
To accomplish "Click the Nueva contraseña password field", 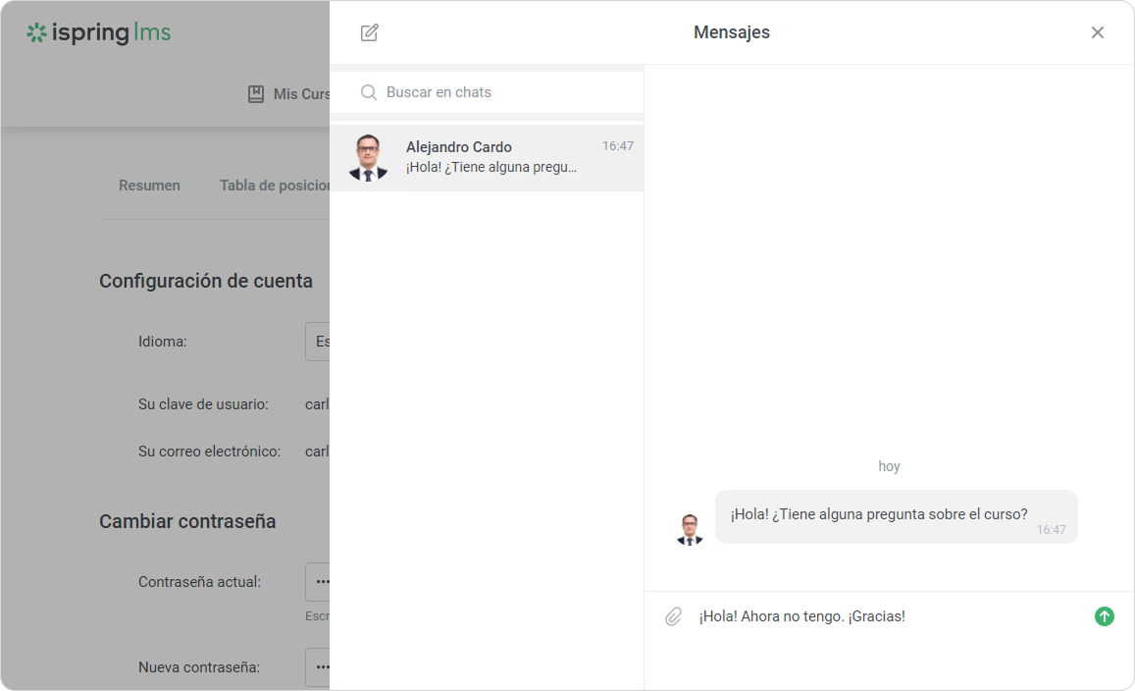I will (318, 667).
